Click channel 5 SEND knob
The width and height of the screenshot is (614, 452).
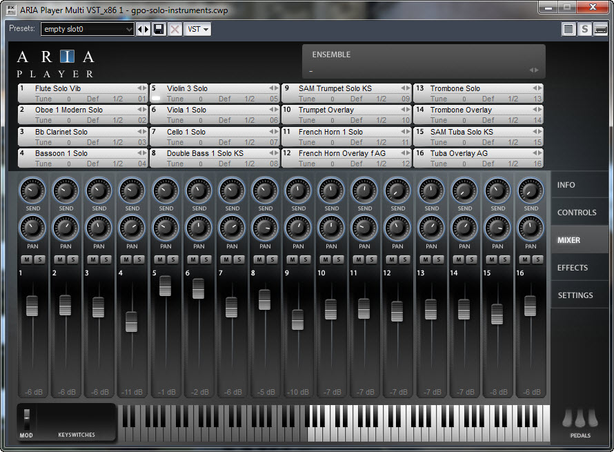[166, 190]
